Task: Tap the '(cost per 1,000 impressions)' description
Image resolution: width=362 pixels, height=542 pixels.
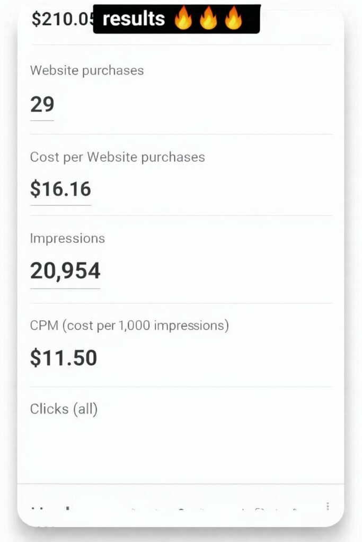Action: tap(146, 326)
